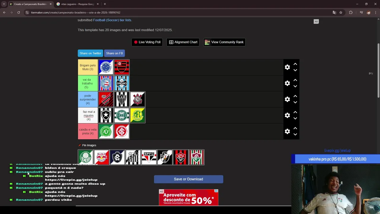380x214 pixels.
Task: Move vai dá trabalho row down
Action: click(295, 86)
